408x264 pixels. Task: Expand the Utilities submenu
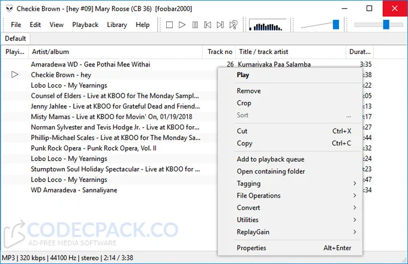290,220
